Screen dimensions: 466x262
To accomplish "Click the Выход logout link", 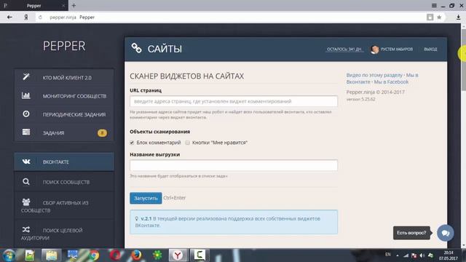I will tap(430, 49).
